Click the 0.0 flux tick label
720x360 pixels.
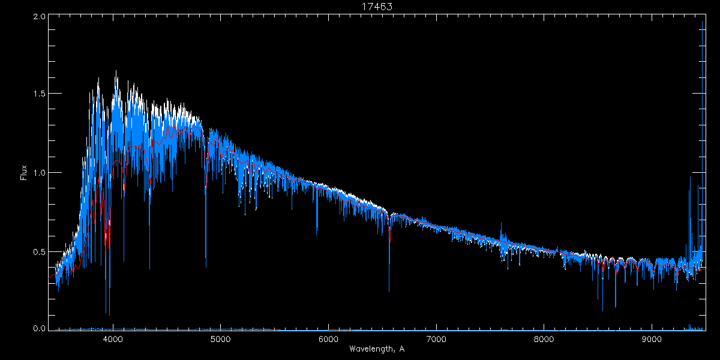click(x=39, y=328)
